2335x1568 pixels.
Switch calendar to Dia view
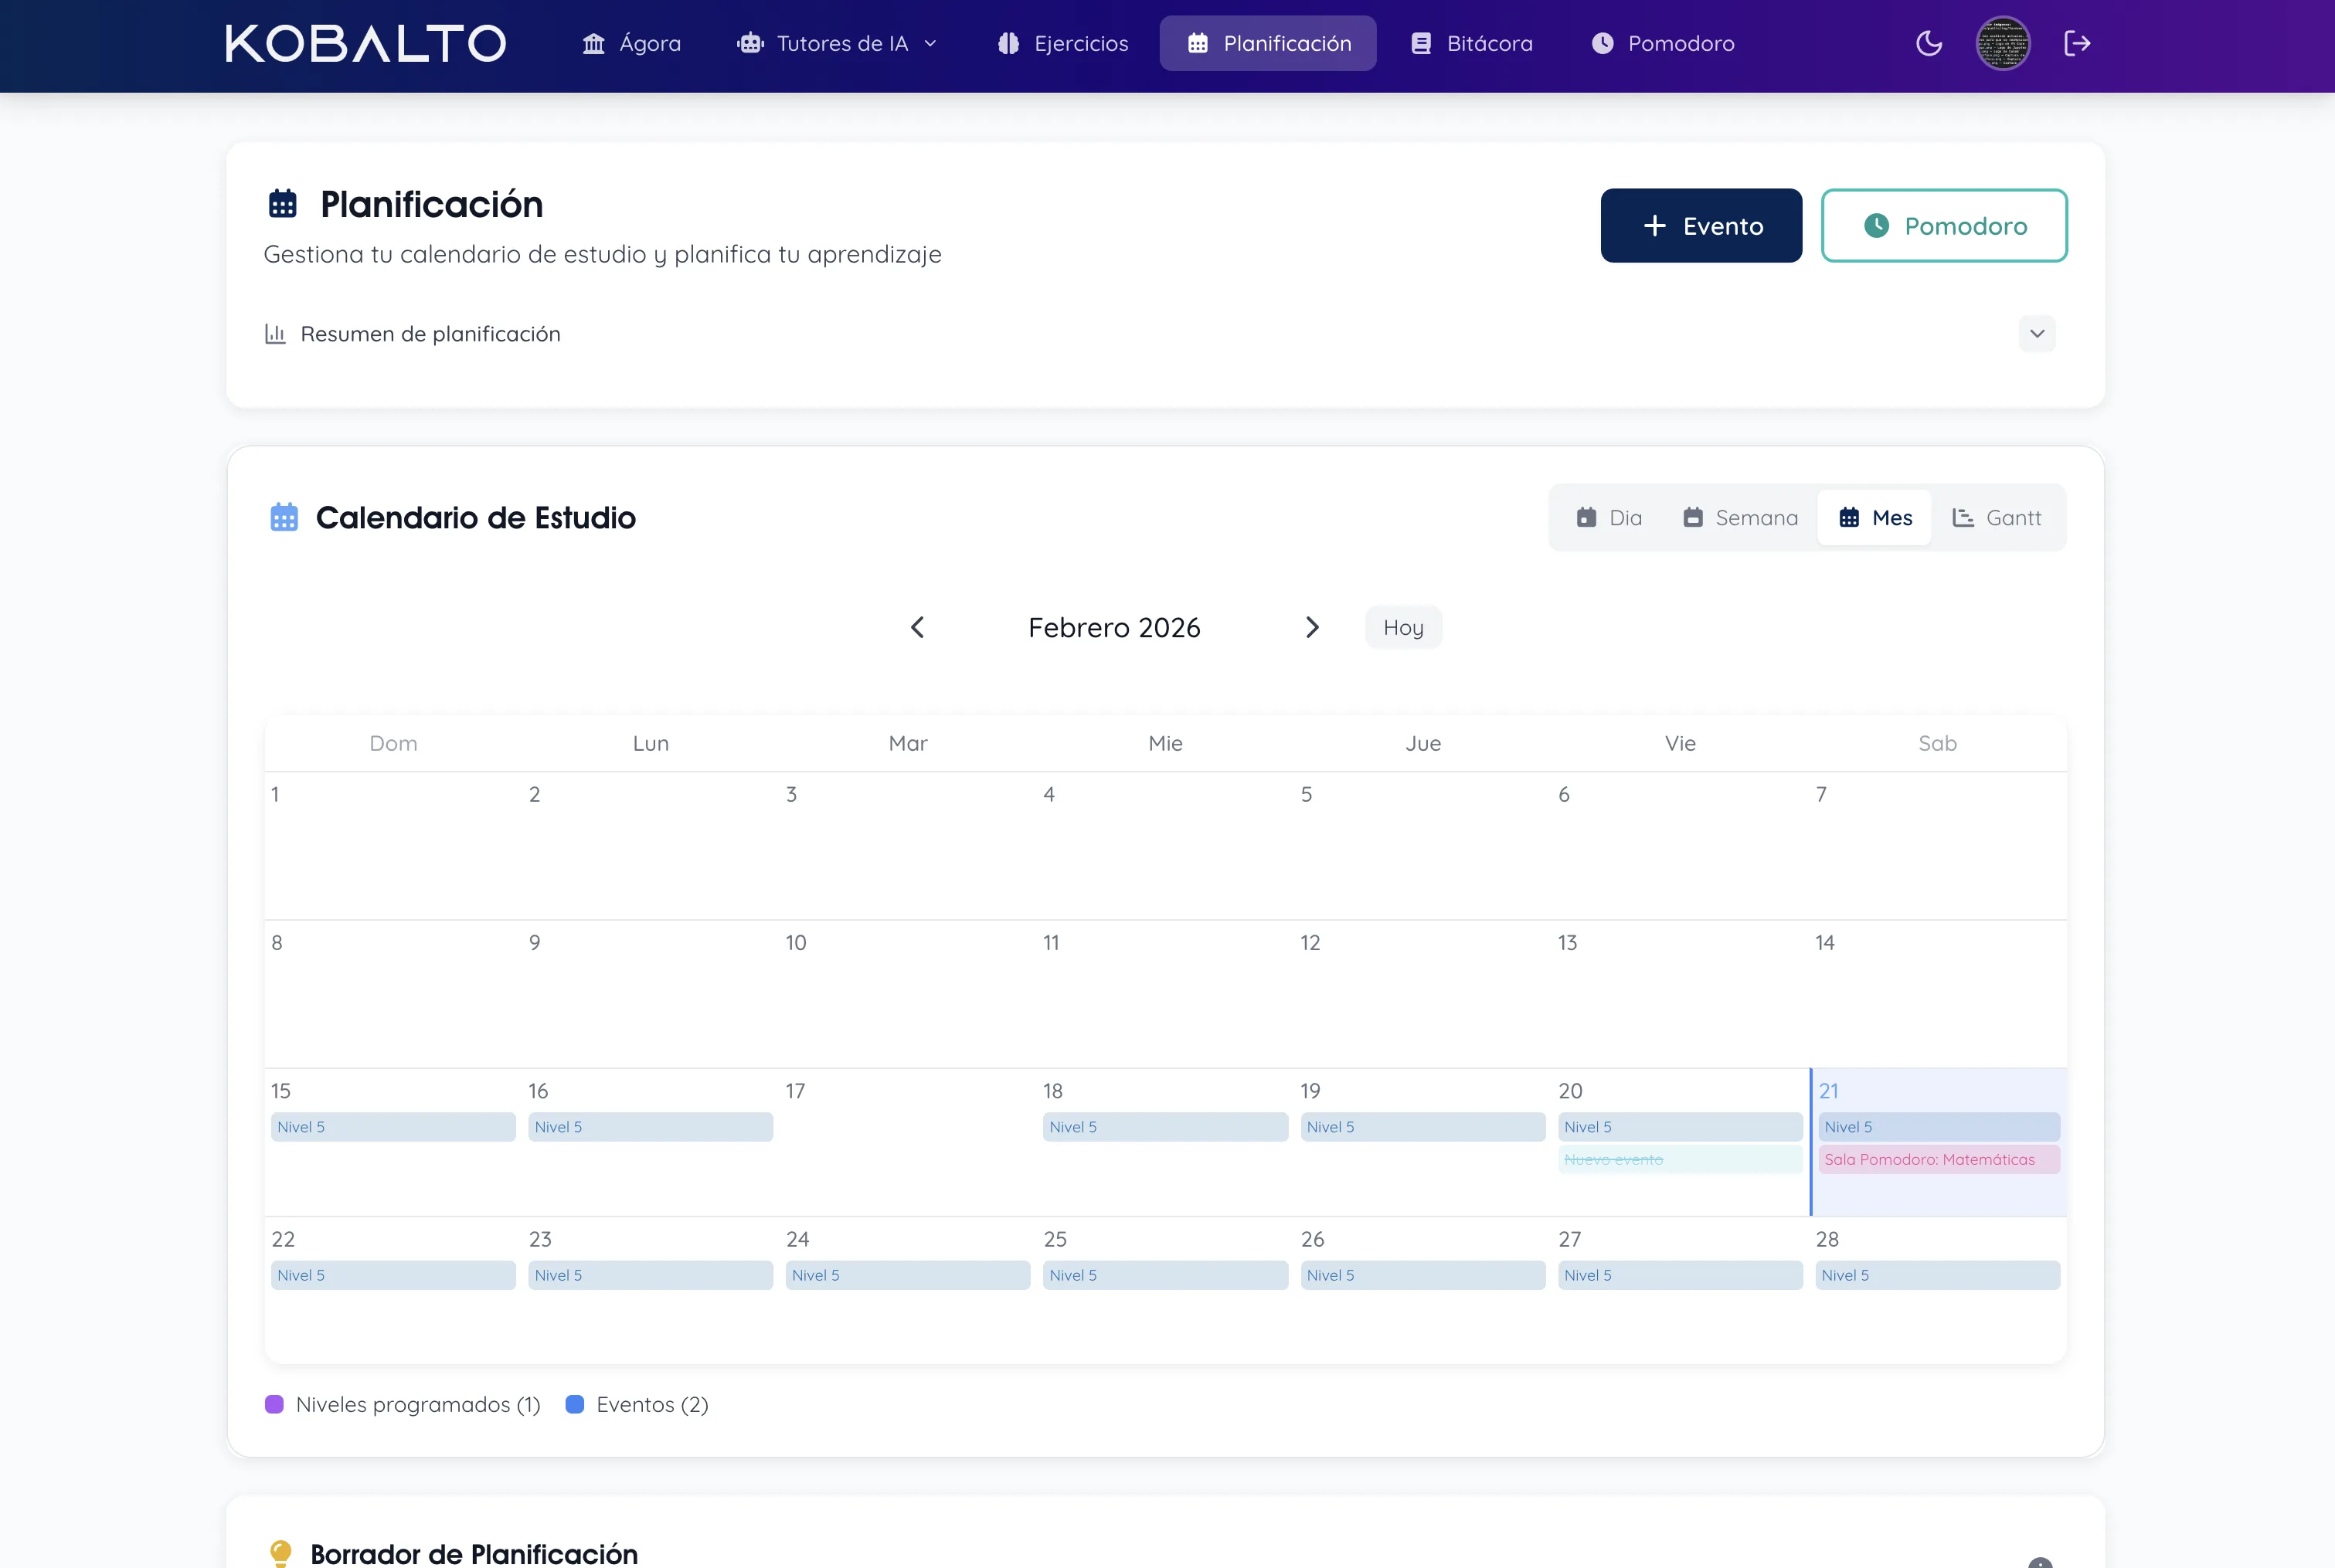(1609, 517)
